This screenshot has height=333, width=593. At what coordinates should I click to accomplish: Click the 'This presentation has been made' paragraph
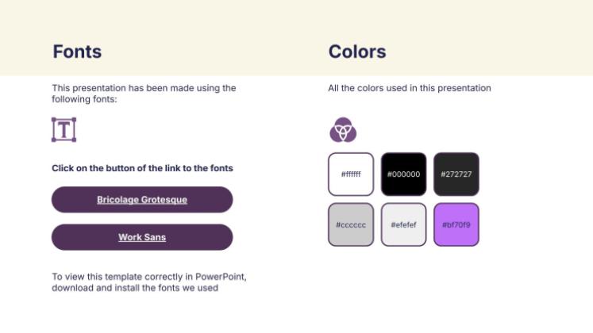(144, 88)
